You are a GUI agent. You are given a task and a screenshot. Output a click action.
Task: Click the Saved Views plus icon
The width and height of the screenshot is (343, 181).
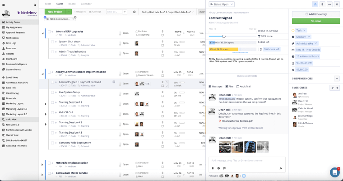3,77
